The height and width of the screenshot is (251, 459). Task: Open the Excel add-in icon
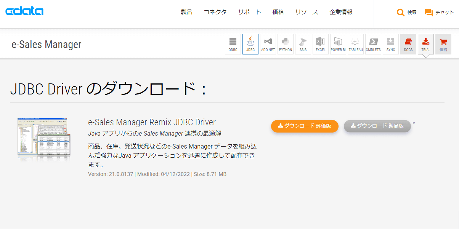[321, 44]
